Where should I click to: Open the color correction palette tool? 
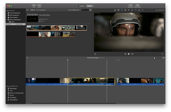click(118, 10)
